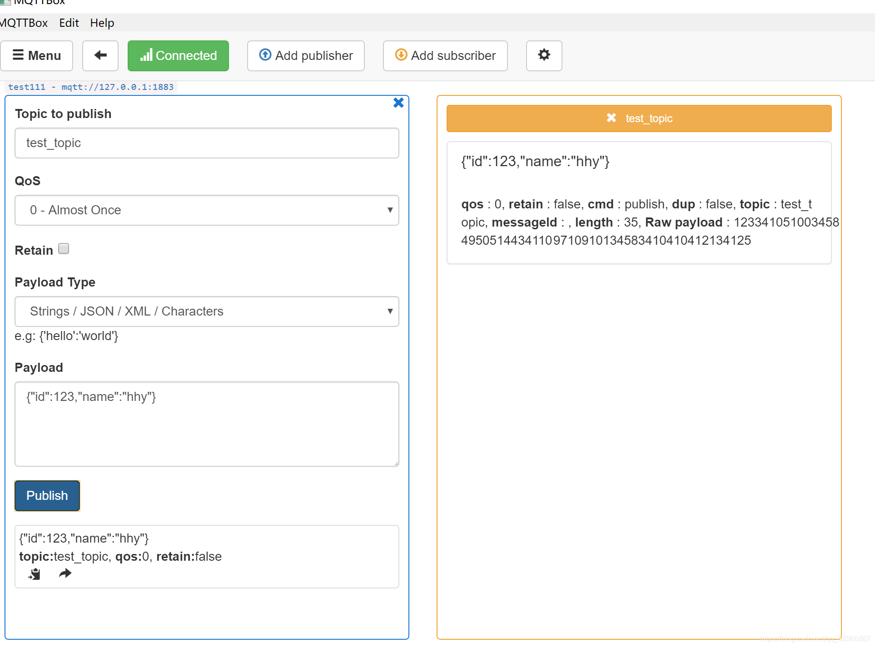Click the back arrow icon
875x647 pixels.
100,55
